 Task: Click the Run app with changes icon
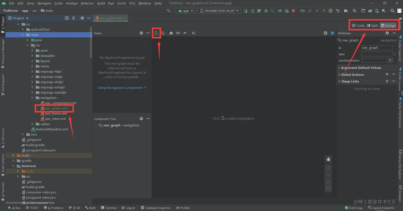click(245, 11)
